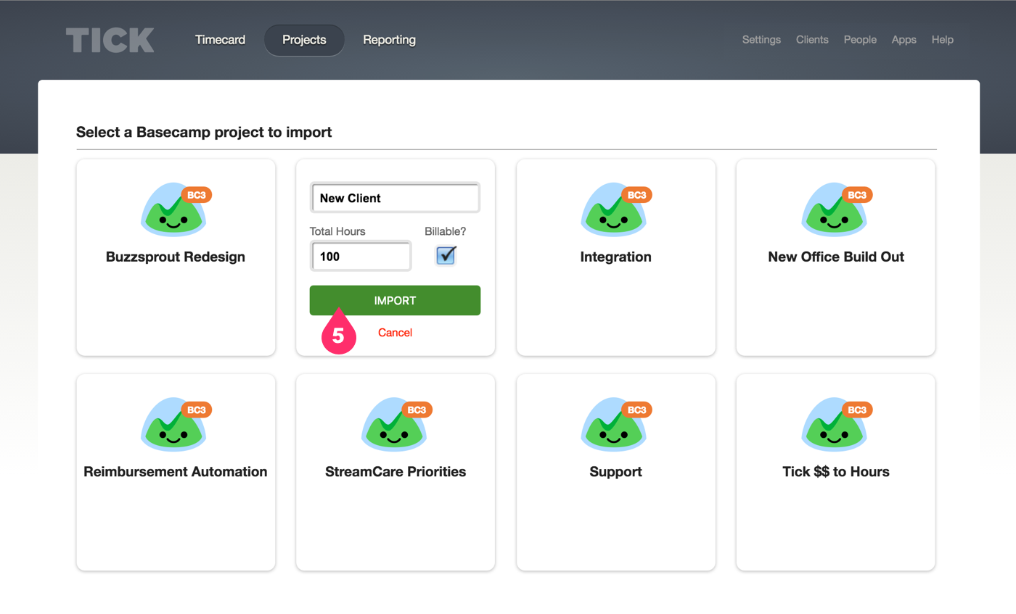The width and height of the screenshot is (1016, 614).
Task: Open the Reporting section
Action: pos(389,40)
